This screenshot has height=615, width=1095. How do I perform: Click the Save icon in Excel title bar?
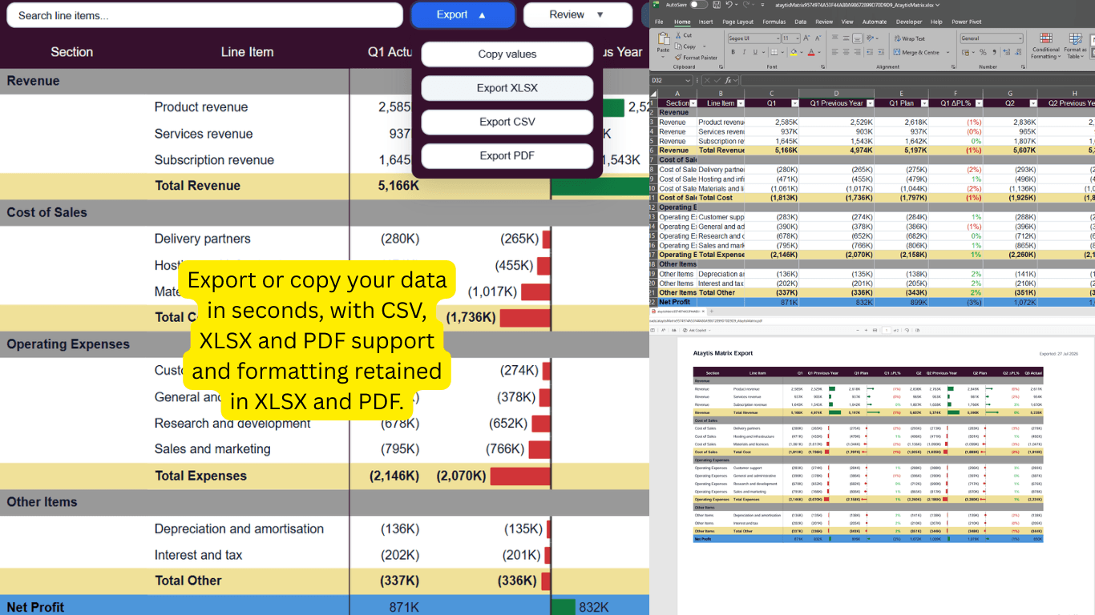(x=716, y=5)
